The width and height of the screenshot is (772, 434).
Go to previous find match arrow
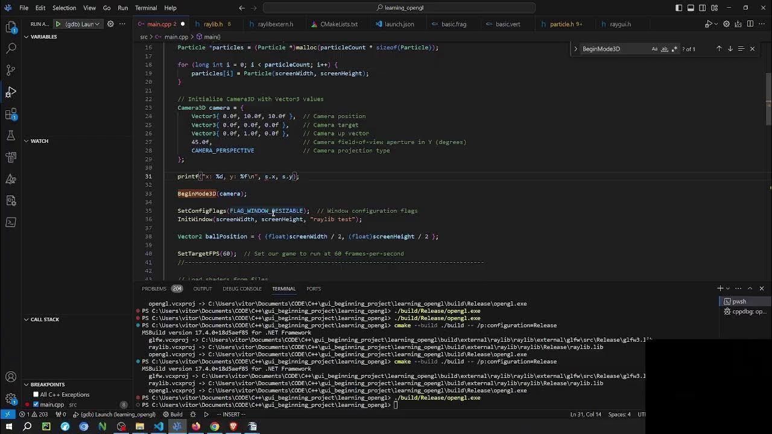(719, 49)
